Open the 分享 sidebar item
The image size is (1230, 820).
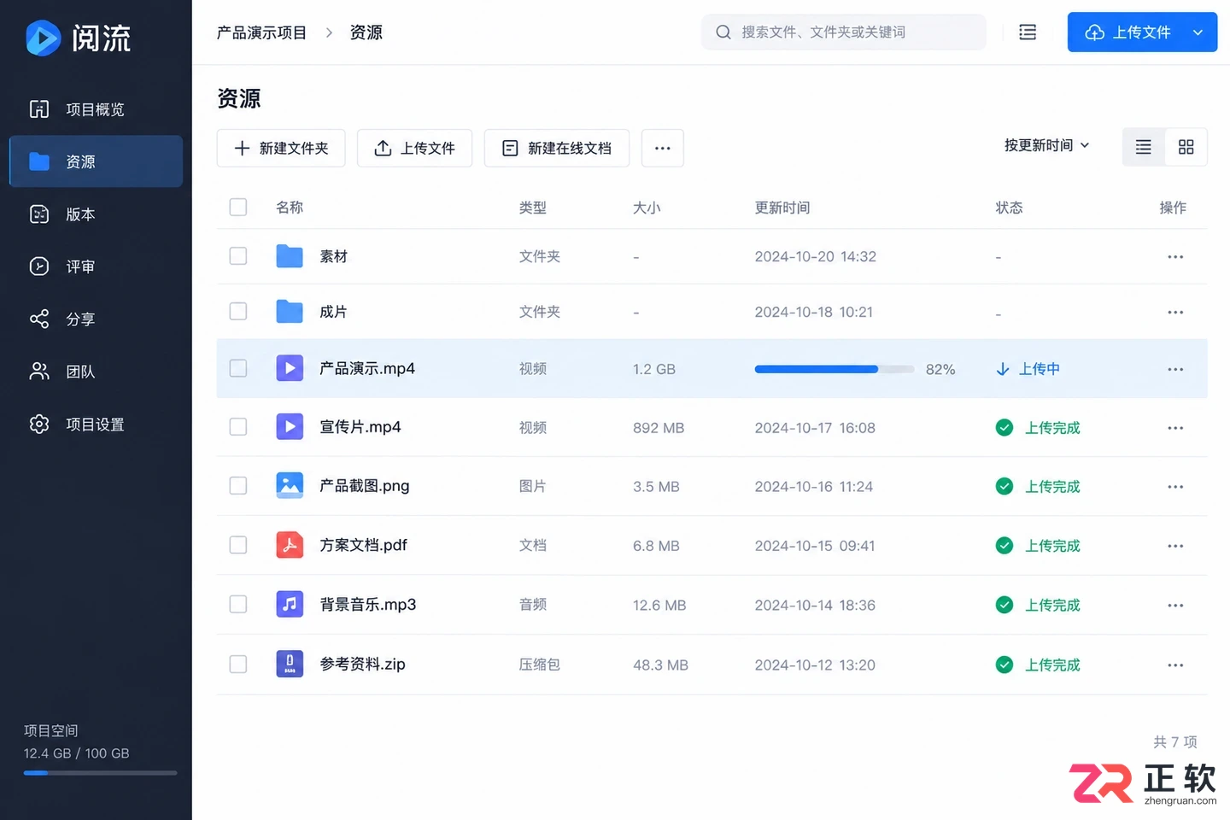[x=96, y=319]
